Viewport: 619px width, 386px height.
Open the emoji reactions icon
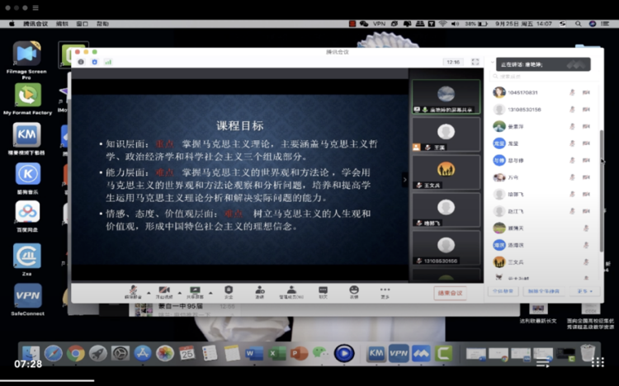(x=354, y=289)
